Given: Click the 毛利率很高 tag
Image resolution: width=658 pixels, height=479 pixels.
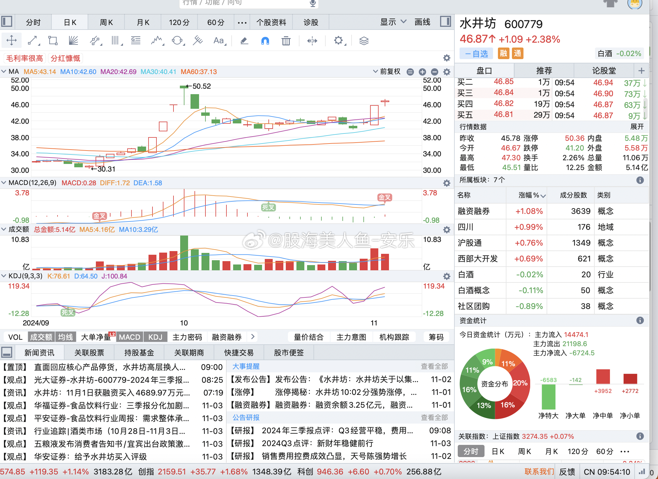Looking at the screenshot, I should tap(25, 58).
